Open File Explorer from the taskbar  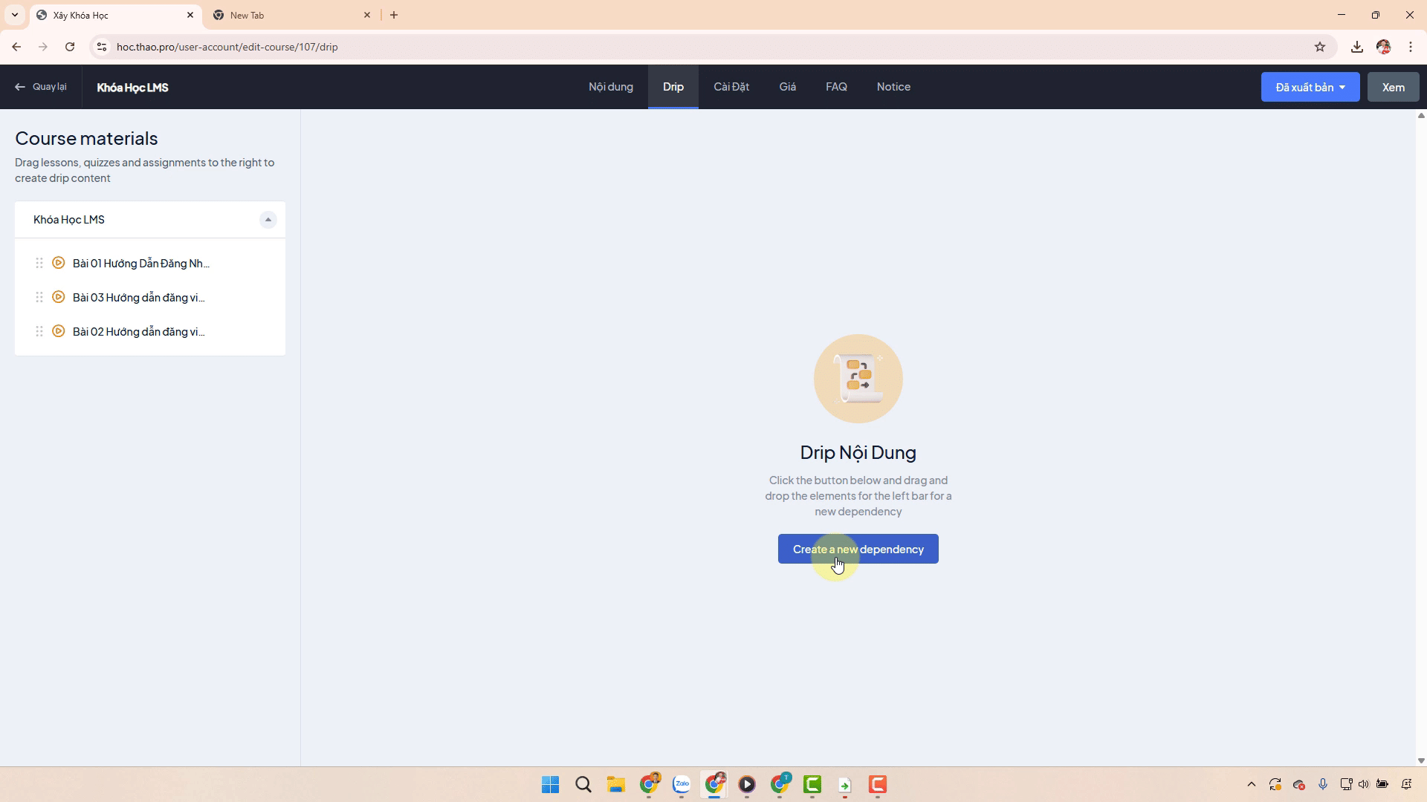(x=615, y=784)
